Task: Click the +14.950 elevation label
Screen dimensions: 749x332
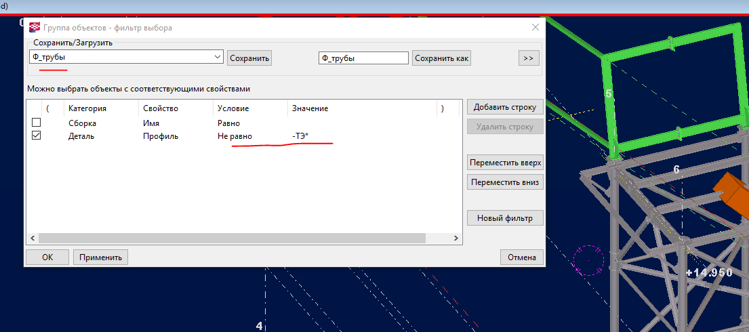Action: [x=709, y=273]
